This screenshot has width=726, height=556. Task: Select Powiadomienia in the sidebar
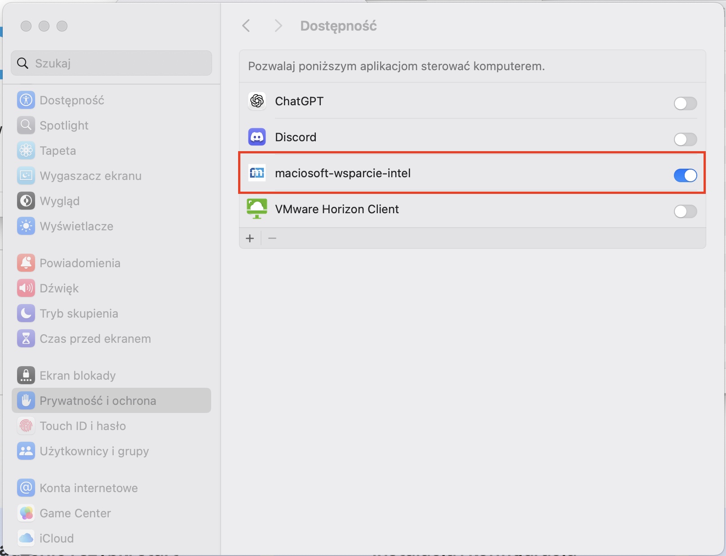click(80, 263)
